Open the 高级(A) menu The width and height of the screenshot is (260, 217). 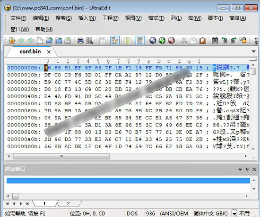click(238, 18)
